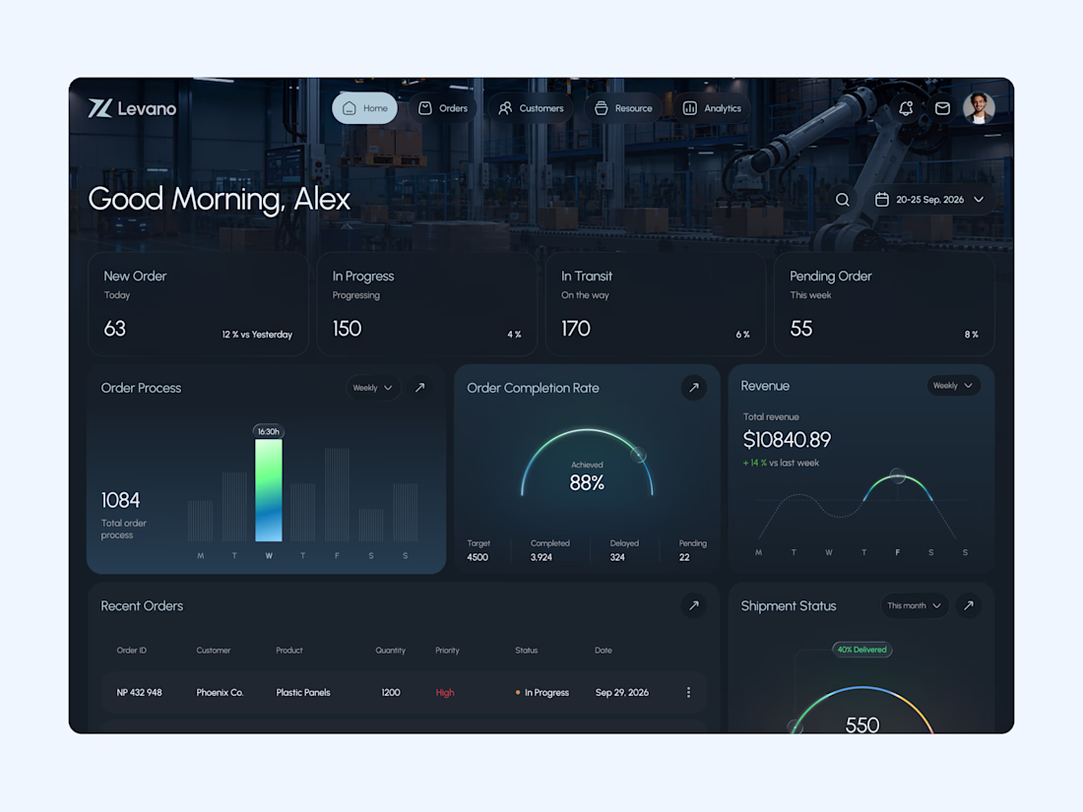
Task: Open Shipment Status This month dropdown
Action: [x=915, y=605]
